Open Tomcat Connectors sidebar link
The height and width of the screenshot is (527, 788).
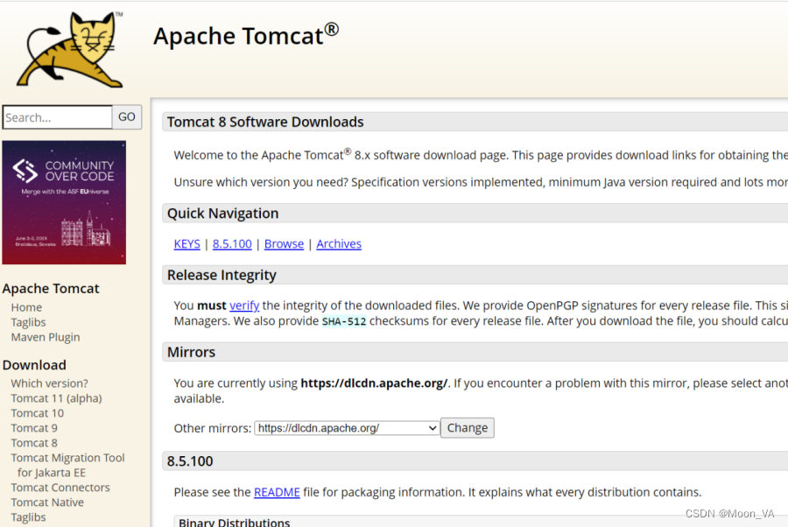click(60, 488)
